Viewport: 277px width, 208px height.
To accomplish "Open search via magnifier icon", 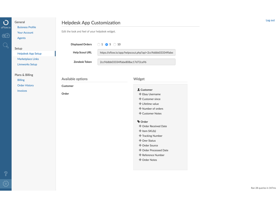I will click(6, 45).
